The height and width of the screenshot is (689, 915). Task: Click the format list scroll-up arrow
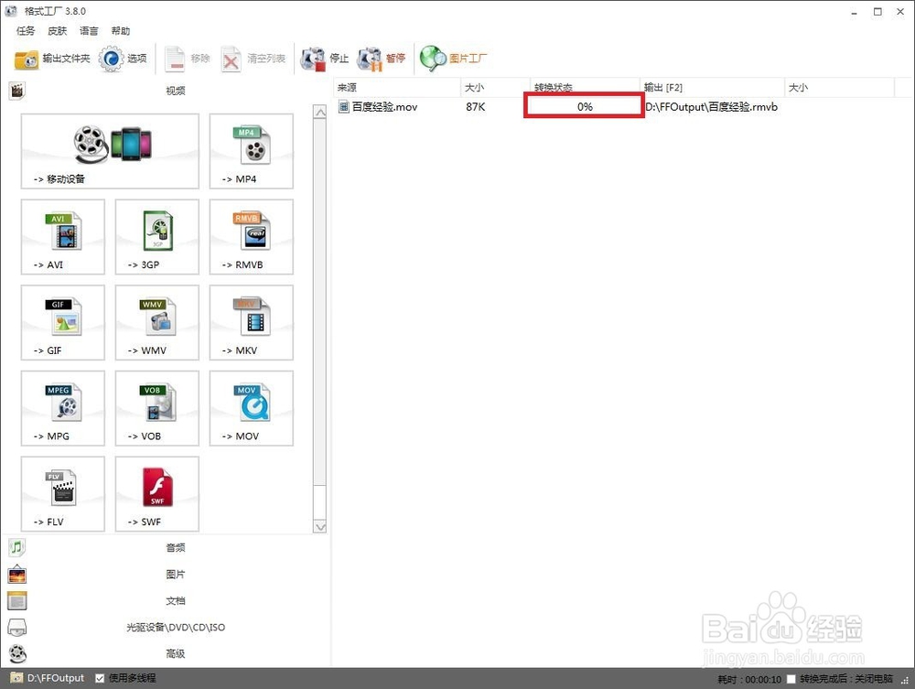[x=319, y=112]
